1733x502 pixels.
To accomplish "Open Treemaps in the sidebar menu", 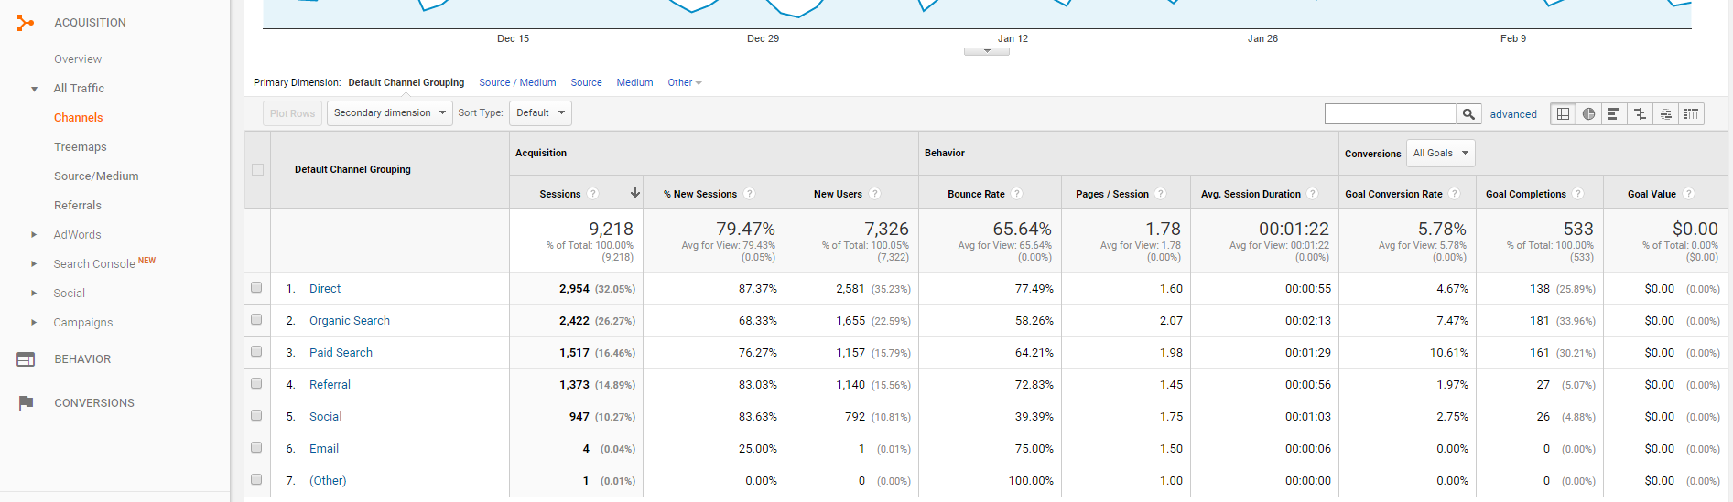I will point(81,147).
